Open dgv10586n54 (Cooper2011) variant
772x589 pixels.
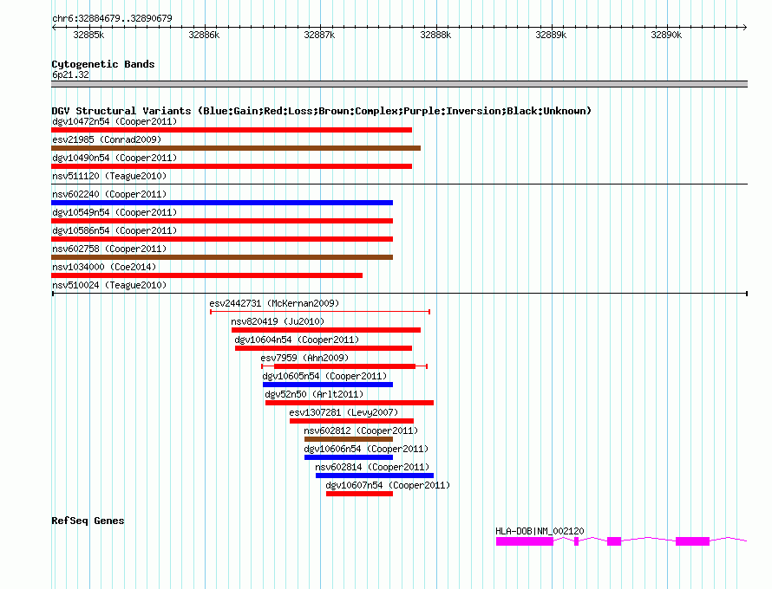[114, 230]
